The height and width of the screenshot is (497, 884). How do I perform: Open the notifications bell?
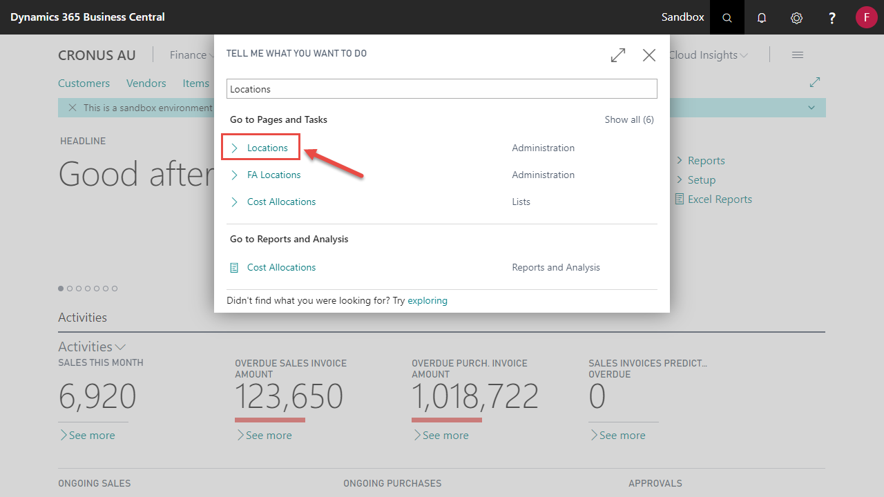coord(762,17)
